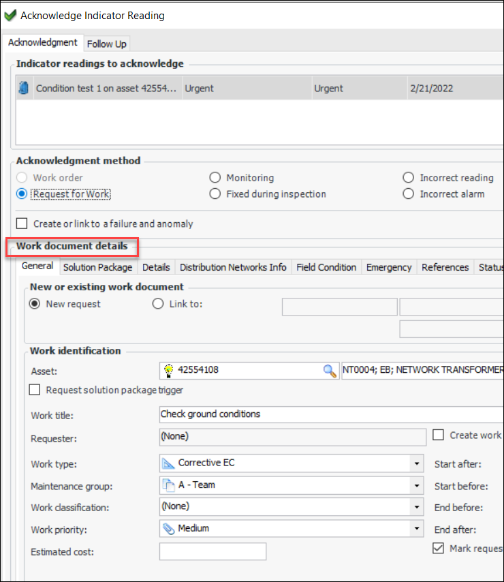Switch to the Field Condition tab
Image resolution: width=504 pixels, height=582 pixels.
pyautogui.click(x=326, y=267)
